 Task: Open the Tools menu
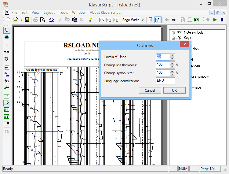63,13
